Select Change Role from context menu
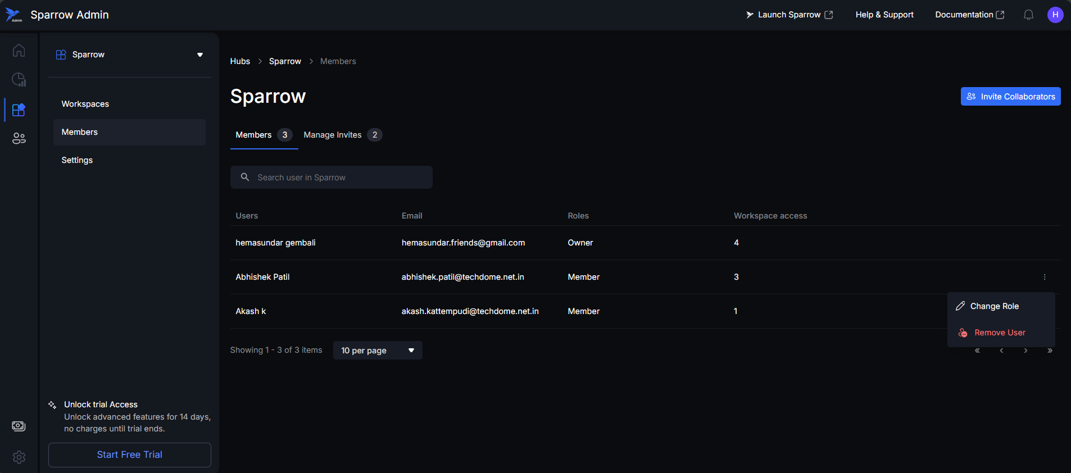 click(994, 306)
